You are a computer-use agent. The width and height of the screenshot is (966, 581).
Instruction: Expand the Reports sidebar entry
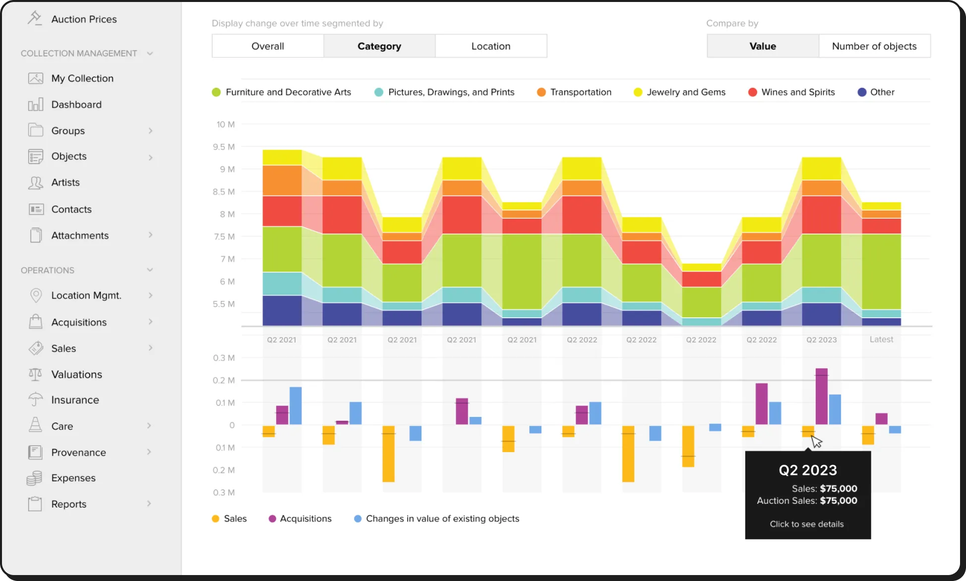click(149, 504)
